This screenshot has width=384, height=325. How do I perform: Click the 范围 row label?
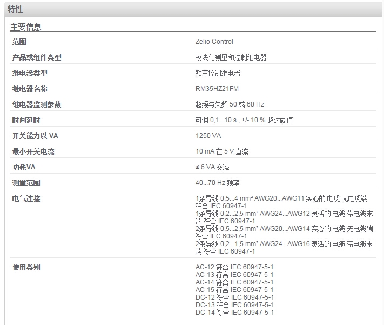19,42
